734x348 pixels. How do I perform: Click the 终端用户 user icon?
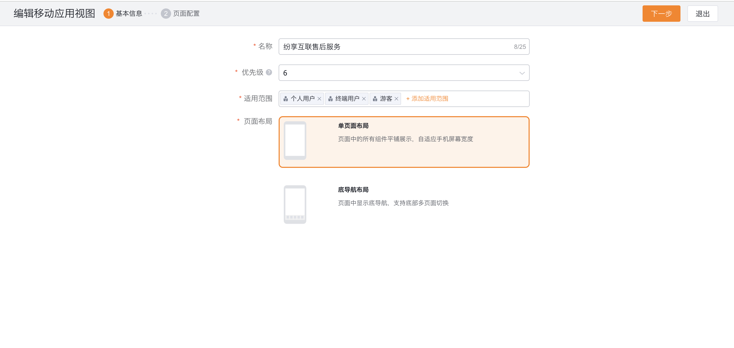[x=330, y=99]
